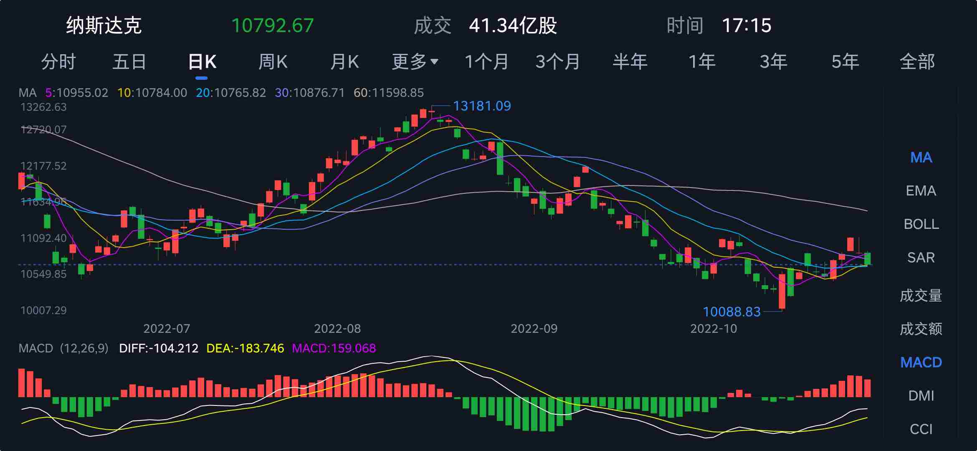Click the 10549.85 price axis label

coord(43,274)
